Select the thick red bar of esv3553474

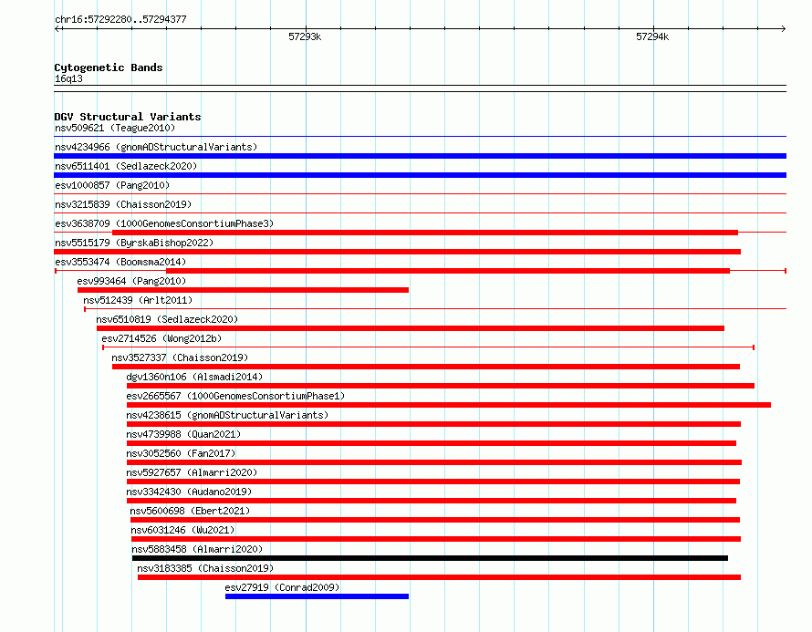(448, 271)
